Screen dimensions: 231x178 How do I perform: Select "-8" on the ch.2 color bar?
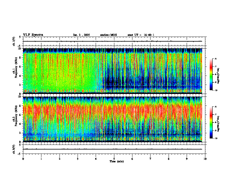[215, 122]
